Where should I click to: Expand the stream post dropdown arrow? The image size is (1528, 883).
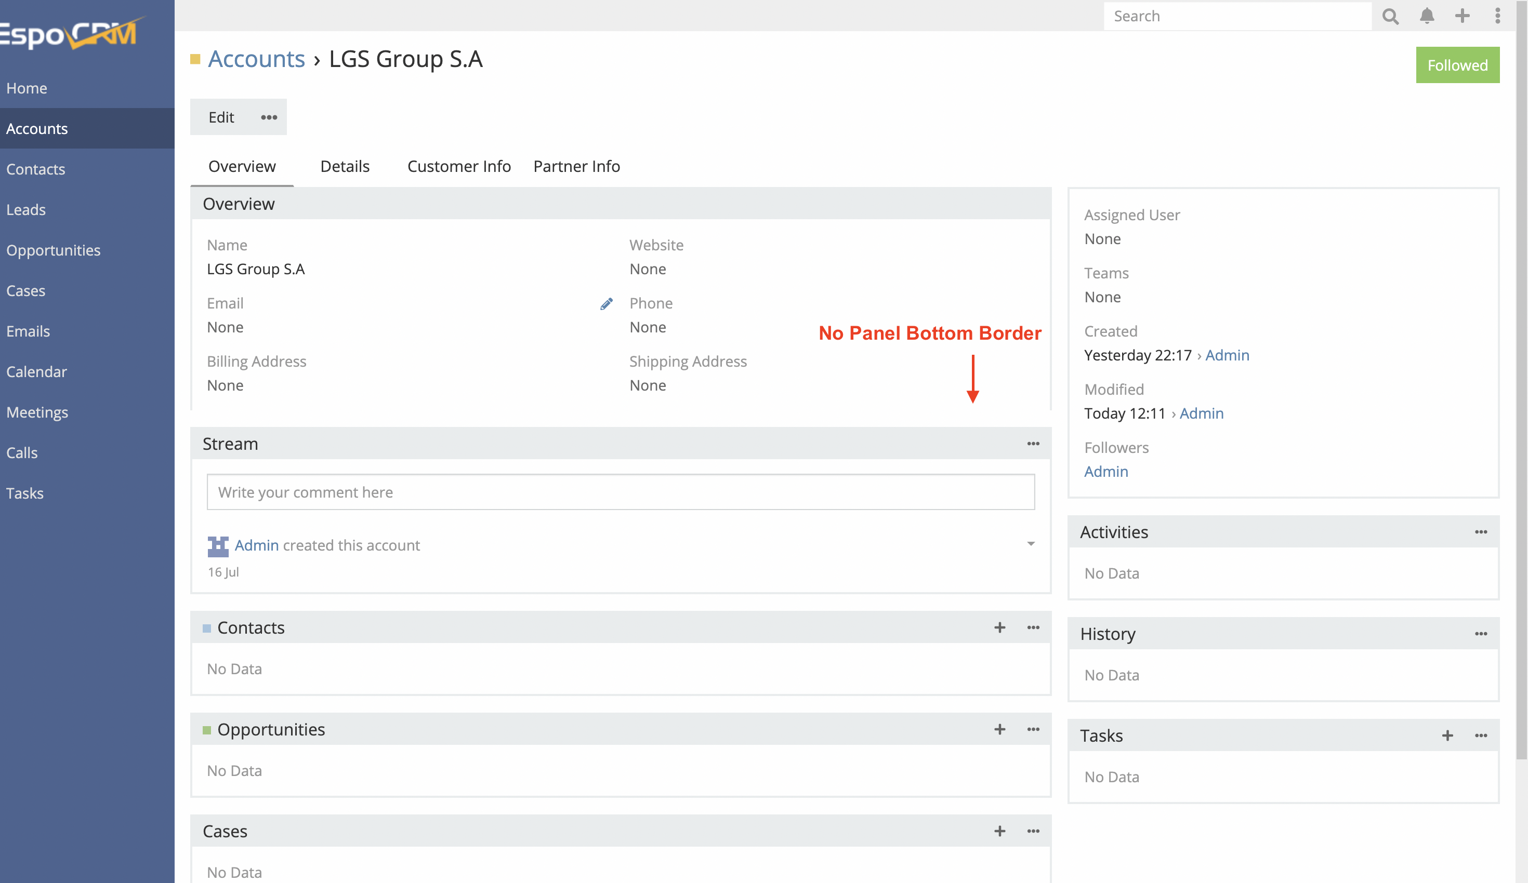tap(1030, 544)
